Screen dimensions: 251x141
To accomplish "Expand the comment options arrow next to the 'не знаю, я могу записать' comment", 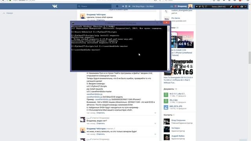I will 155,134.
